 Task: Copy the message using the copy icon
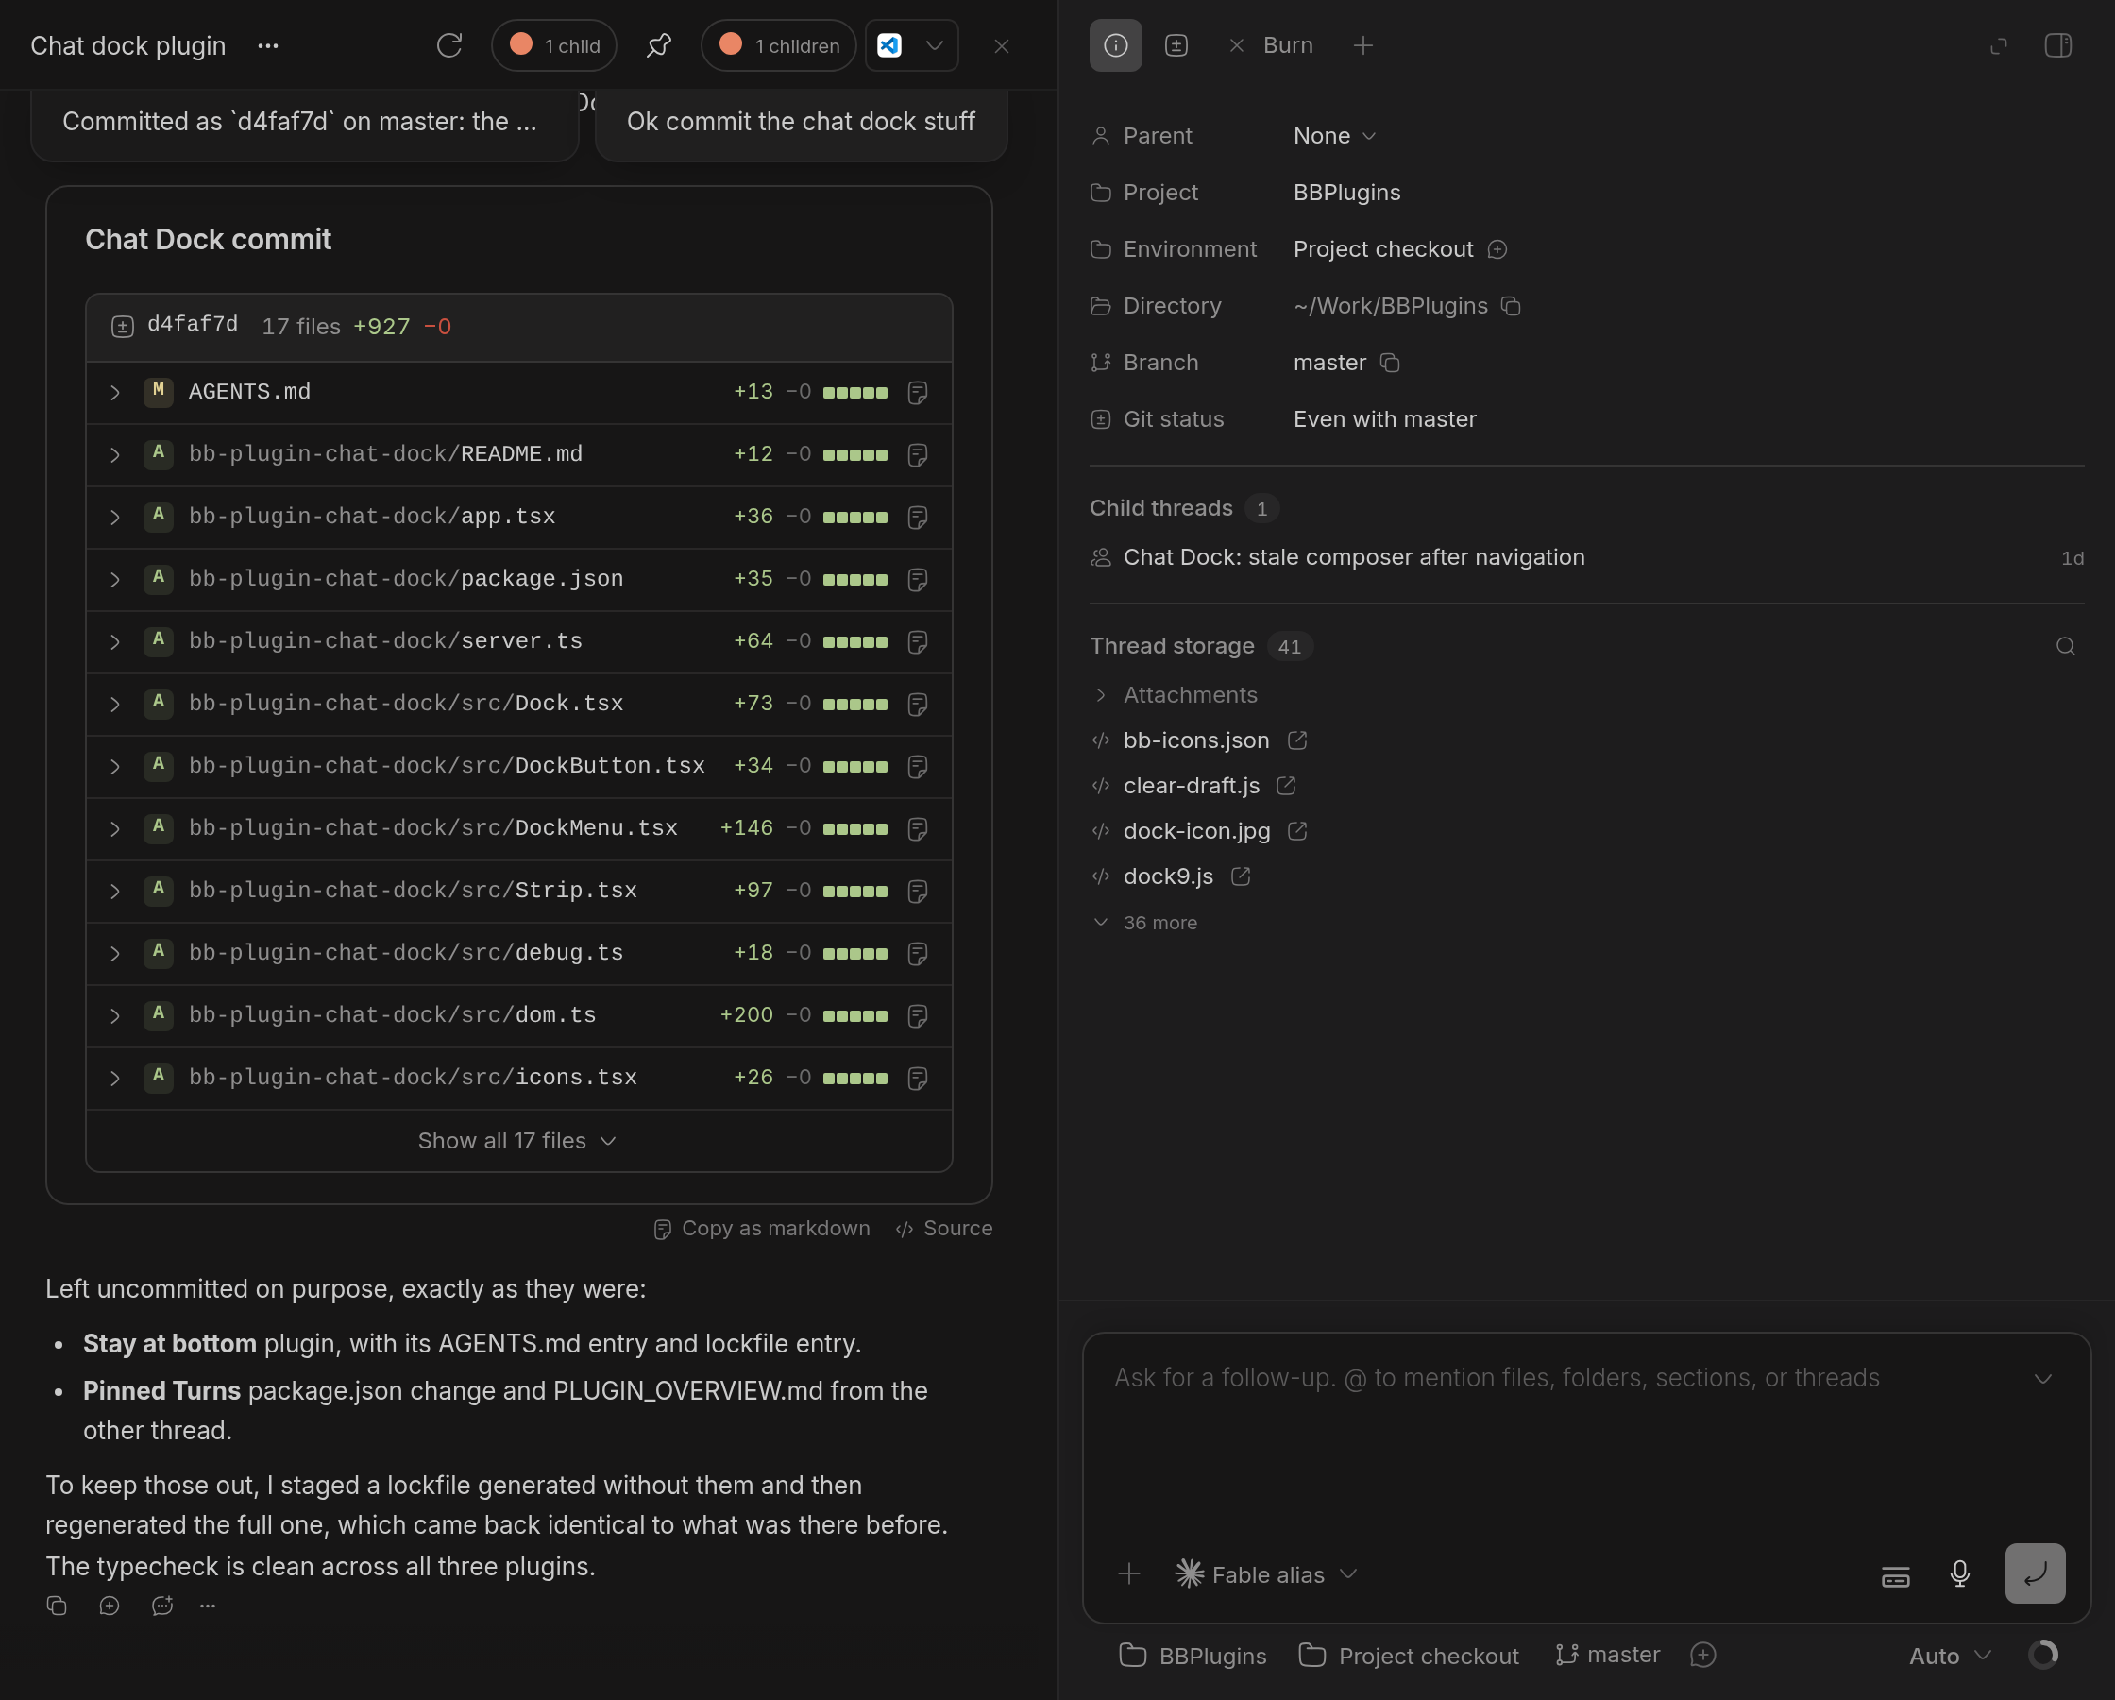tap(57, 1606)
